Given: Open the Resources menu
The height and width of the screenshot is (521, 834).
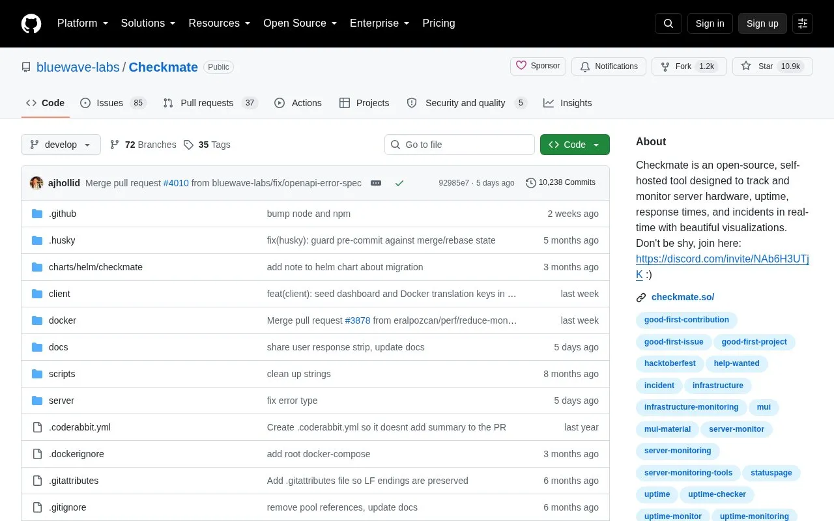Looking at the screenshot, I should tap(220, 23).
